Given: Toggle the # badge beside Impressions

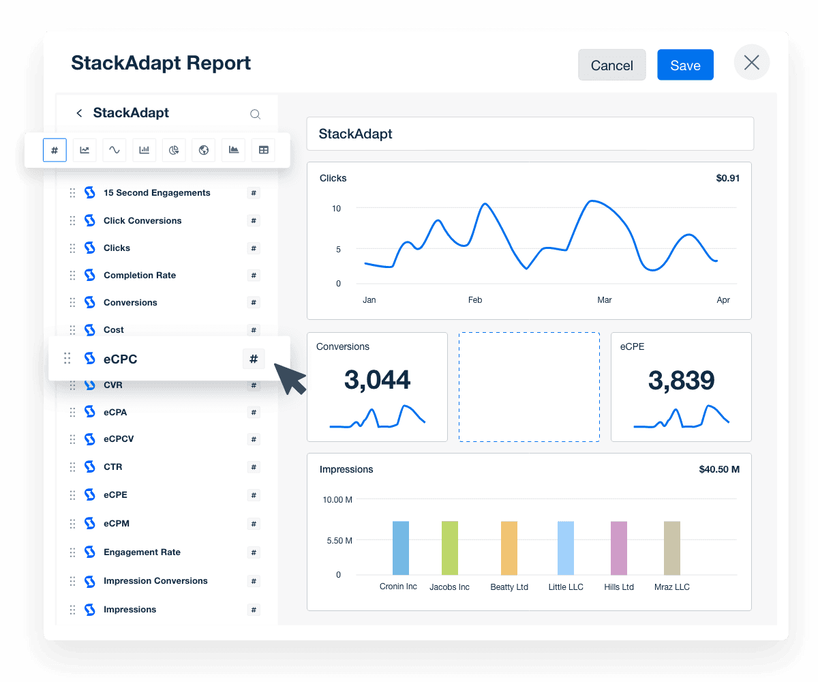Looking at the screenshot, I should tap(253, 609).
